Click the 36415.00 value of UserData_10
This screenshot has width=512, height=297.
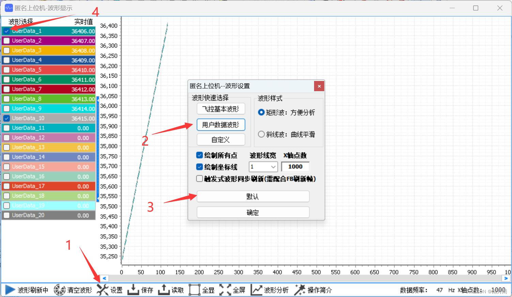click(83, 118)
